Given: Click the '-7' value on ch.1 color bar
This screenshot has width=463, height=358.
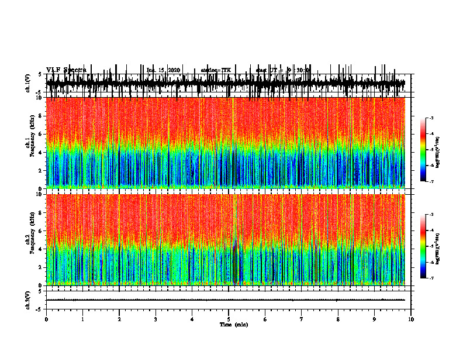Looking at the screenshot, I should pyautogui.click(x=431, y=181).
